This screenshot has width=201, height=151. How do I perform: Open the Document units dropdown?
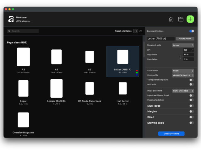[x=183, y=45]
